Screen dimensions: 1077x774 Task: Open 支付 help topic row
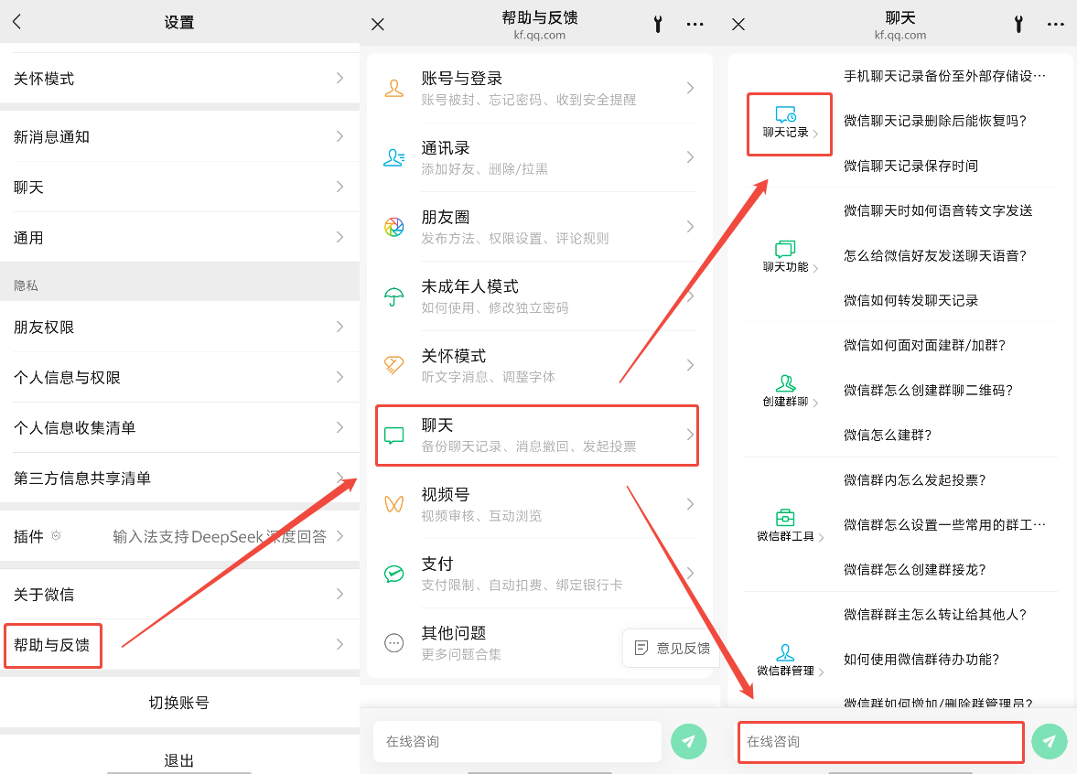tap(539, 574)
